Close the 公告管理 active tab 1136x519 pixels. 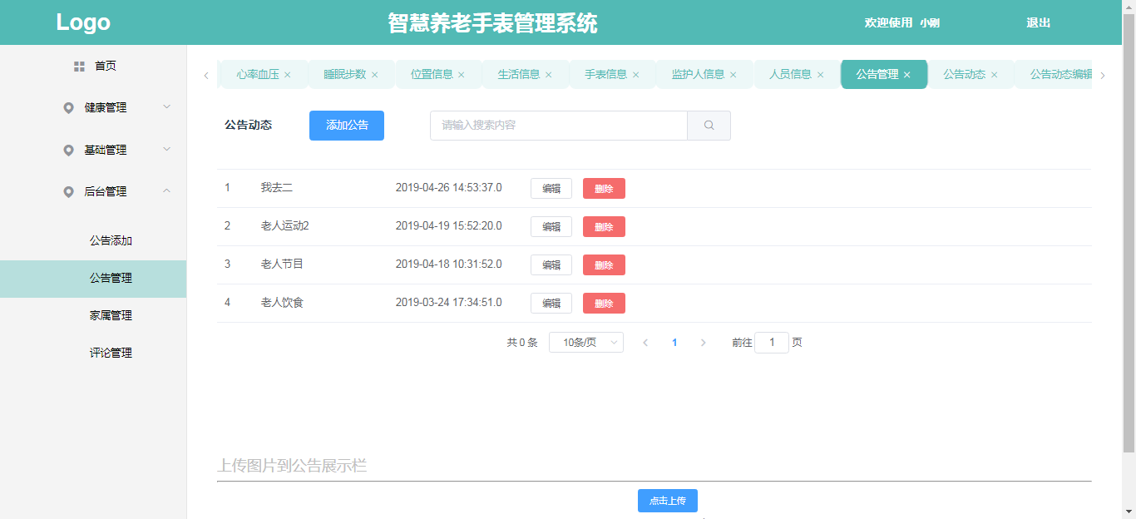click(x=906, y=75)
